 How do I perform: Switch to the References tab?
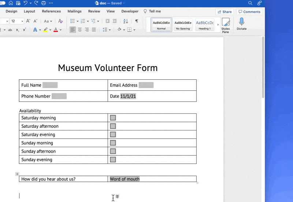click(51, 11)
